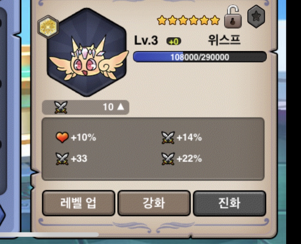Click the gold sun element badge
Viewport: 301px width, 244px height.
(x=48, y=27)
